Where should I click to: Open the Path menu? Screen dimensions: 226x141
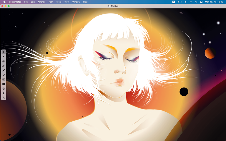tap(51, 2)
